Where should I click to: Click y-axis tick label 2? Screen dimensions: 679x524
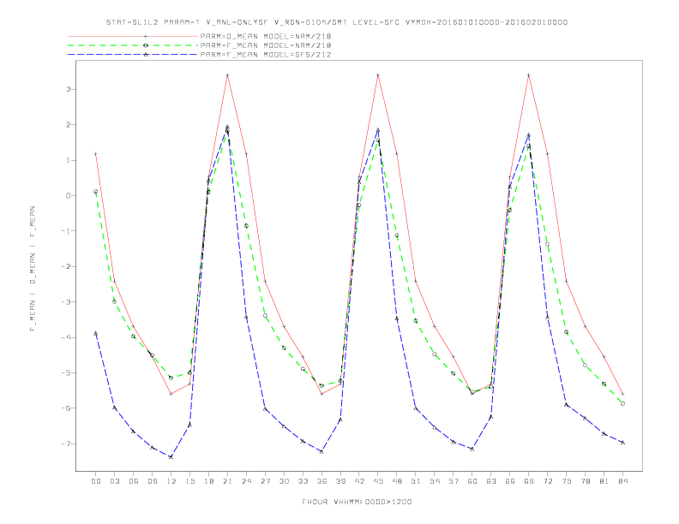click(x=69, y=125)
